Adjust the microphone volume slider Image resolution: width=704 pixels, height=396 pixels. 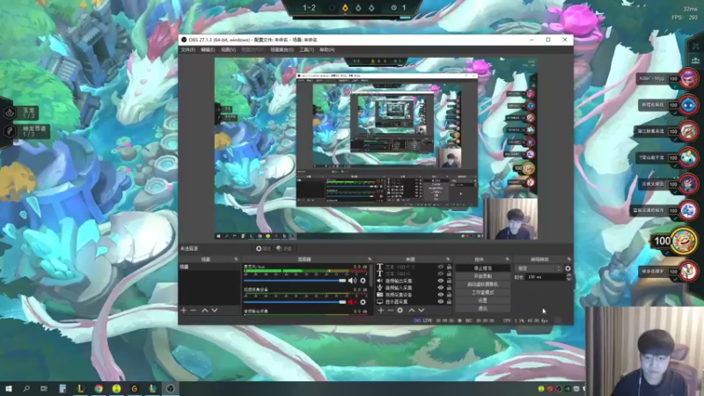coord(295,281)
